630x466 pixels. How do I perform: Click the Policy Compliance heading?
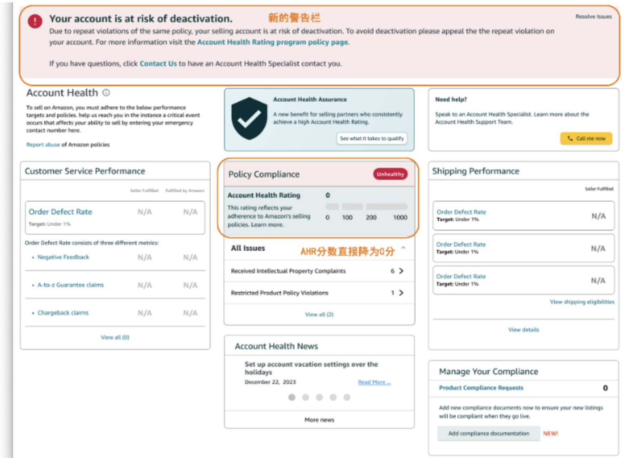coord(264,174)
